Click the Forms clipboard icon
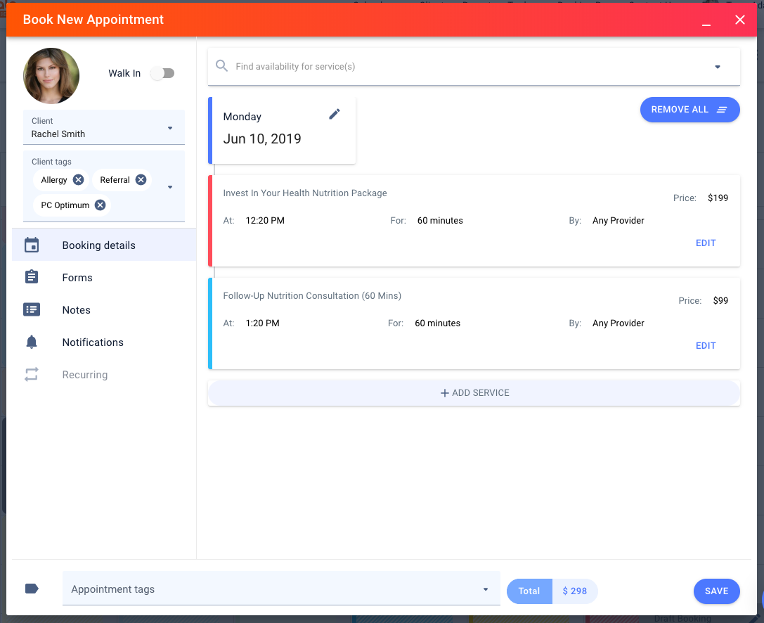Viewport: 764px width, 623px height. click(32, 278)
